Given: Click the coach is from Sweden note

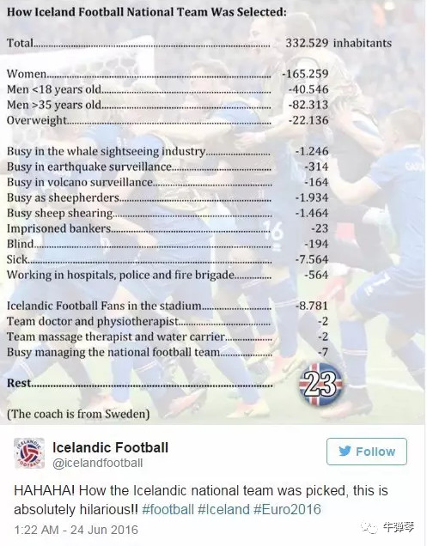Looking at the screenshot, I should click(x=78, y=414).
